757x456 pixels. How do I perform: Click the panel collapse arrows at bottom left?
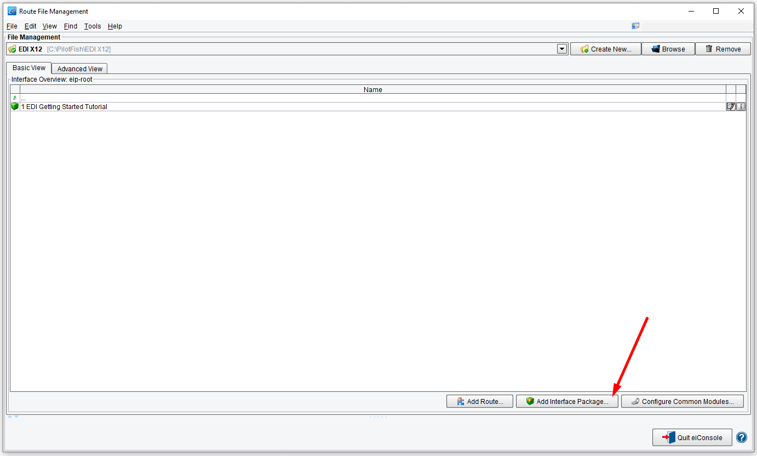pyautogui.click(x=13, y=417)
